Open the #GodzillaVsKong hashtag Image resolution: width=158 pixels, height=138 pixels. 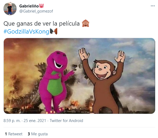[26, 31]
